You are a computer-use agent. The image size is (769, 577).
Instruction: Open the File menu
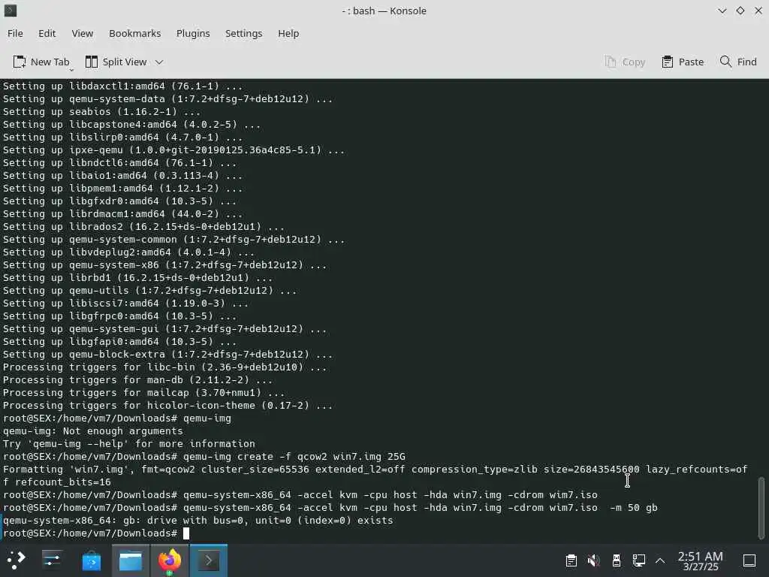15,33
